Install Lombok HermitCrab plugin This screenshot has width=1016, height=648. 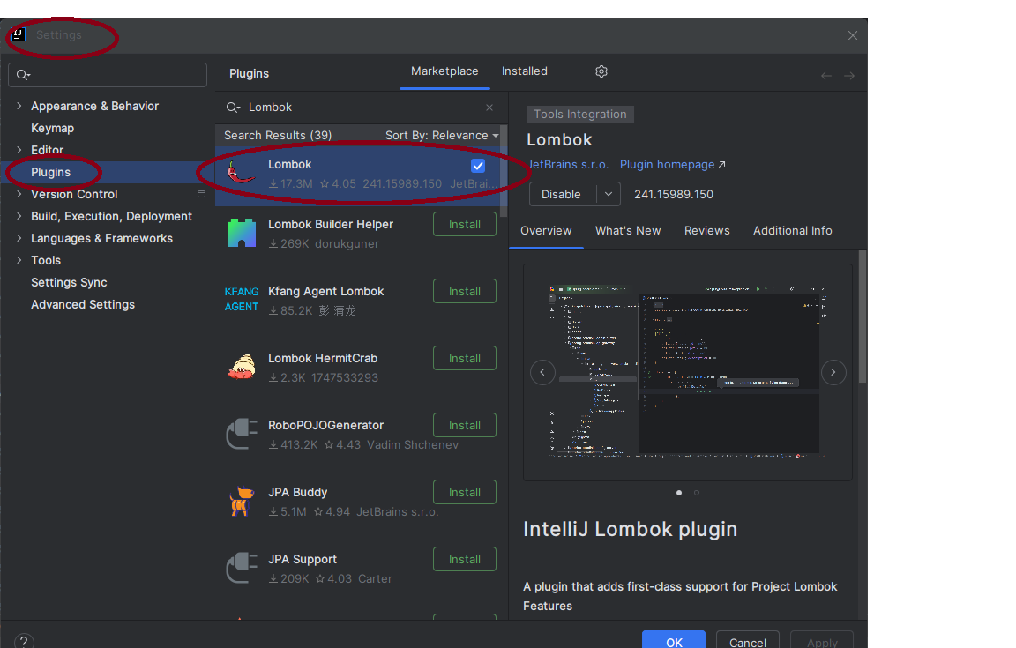click(x=465, y=358)
